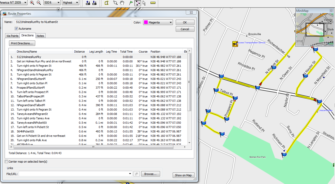Open the Highest detail level dropdown
The image size is (335, 184).
(70, 3)
